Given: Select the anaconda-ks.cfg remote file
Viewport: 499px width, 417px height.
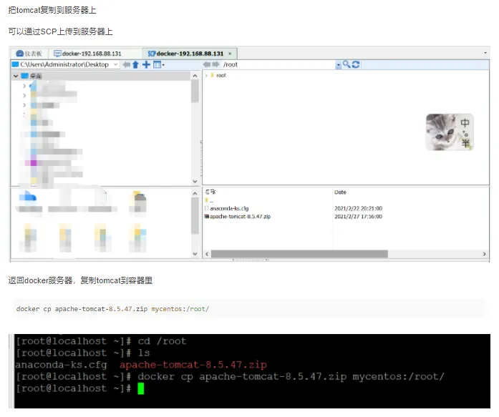Looking at the screenshot, I should [226, 208].
